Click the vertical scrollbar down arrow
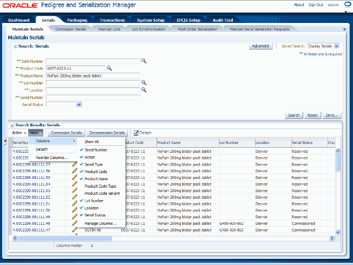 pyautogui.click(x=338, y=232)
